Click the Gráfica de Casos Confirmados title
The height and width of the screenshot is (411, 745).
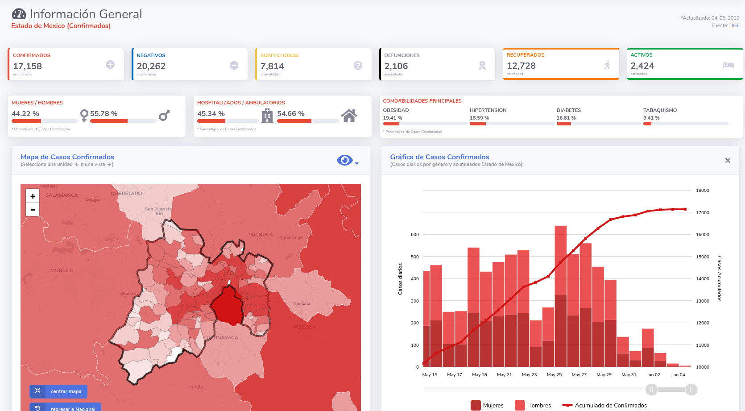coord(439,157)
